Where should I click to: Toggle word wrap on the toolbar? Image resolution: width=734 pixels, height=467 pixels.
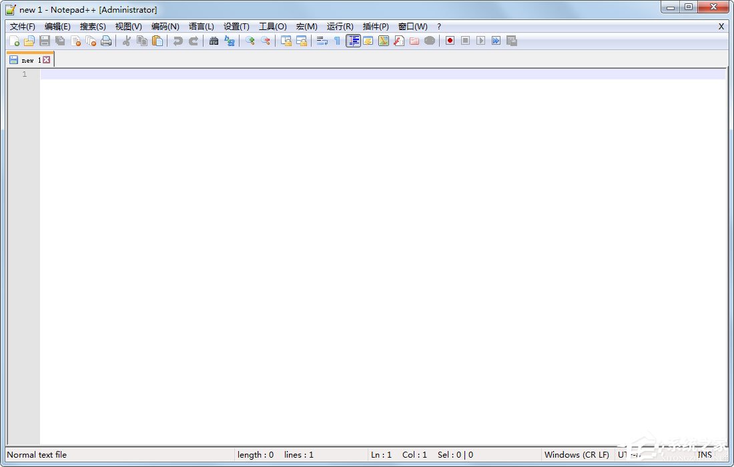321,41
